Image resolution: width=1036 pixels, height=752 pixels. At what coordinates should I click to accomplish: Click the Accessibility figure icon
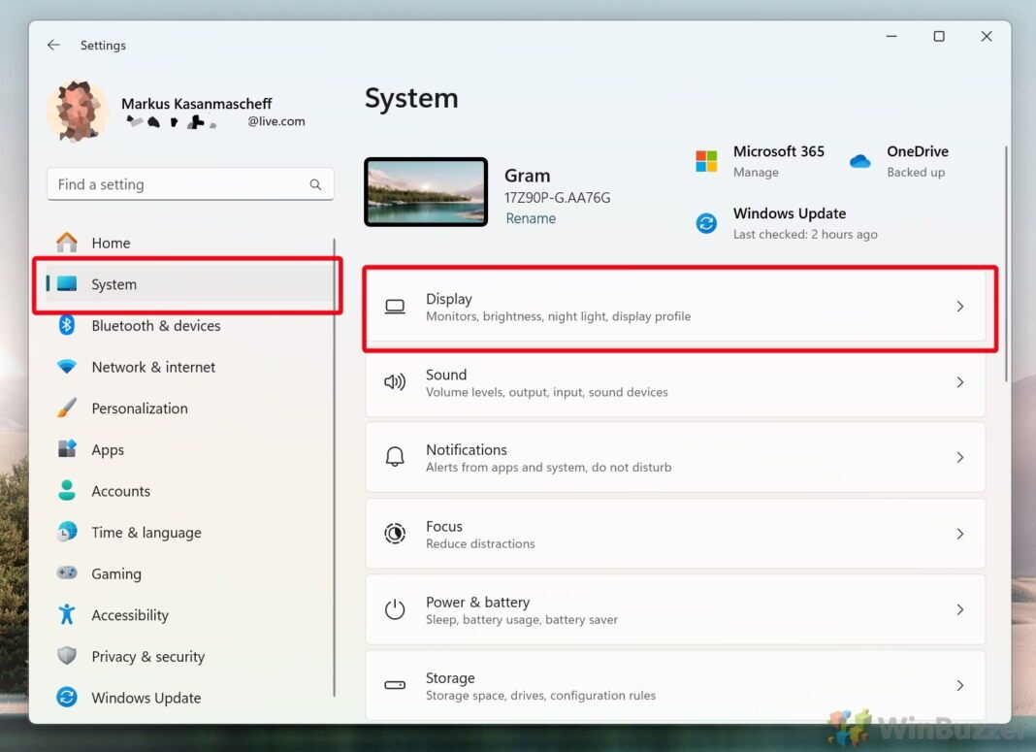67,614
